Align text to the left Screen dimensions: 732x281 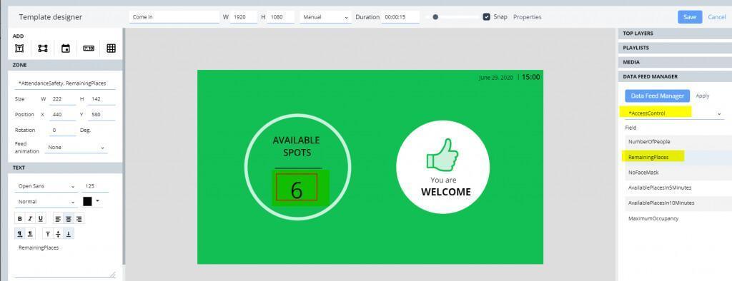pyautogui.click(x=58, y=218)
